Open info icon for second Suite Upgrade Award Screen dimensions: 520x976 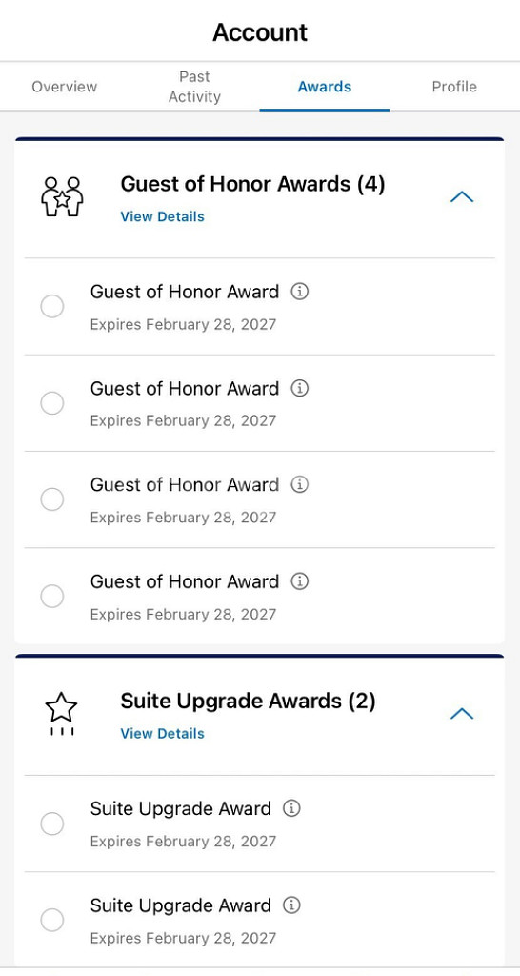click(x=291, y=905)
